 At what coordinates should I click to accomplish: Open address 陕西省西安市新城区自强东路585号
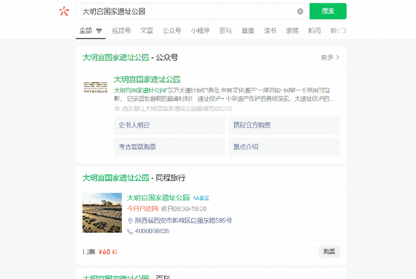(183, 220)
